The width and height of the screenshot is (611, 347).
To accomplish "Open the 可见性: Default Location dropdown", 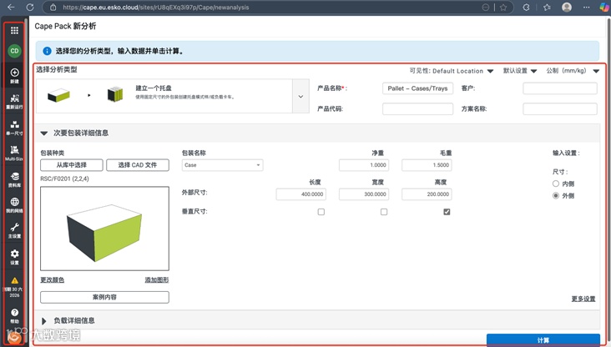I will click(x=452, y=71).
